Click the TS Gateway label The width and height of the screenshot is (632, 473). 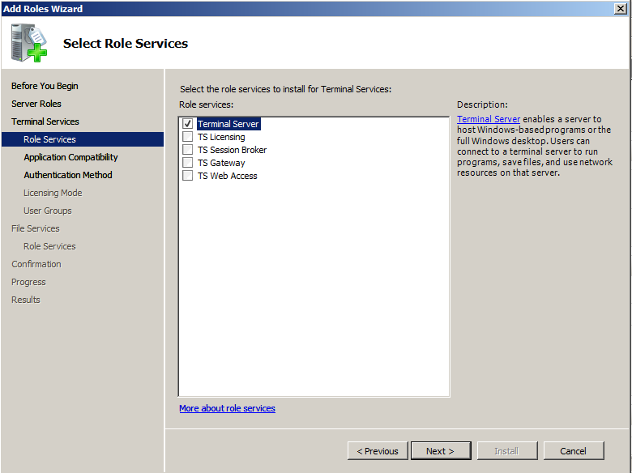[221, 163]
